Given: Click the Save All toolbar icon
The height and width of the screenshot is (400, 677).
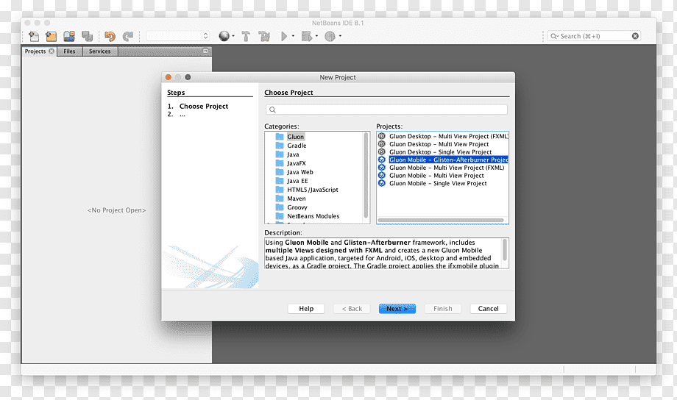Looking at the screenshot, I should pos(88,36).
